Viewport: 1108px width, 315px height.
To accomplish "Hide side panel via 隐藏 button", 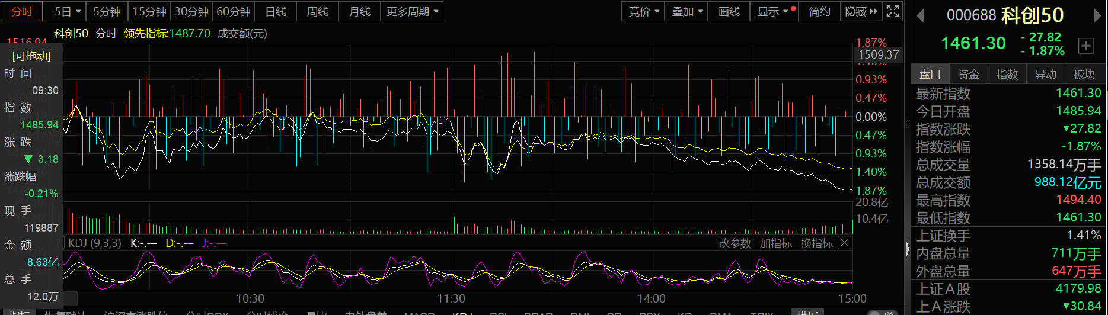I will [x=861, y=11].
